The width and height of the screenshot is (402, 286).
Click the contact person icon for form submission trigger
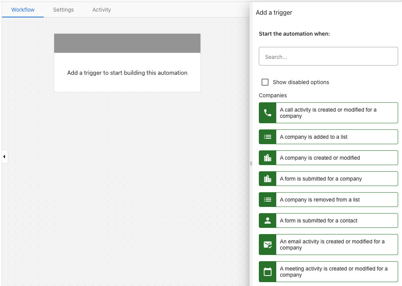(267, 220)
